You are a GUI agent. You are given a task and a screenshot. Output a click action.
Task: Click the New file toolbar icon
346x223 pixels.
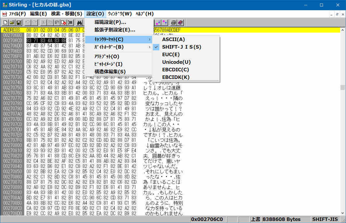tap(5, 22)
